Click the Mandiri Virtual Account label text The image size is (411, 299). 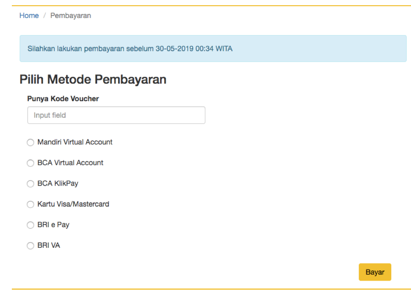[x=75, y=142]
